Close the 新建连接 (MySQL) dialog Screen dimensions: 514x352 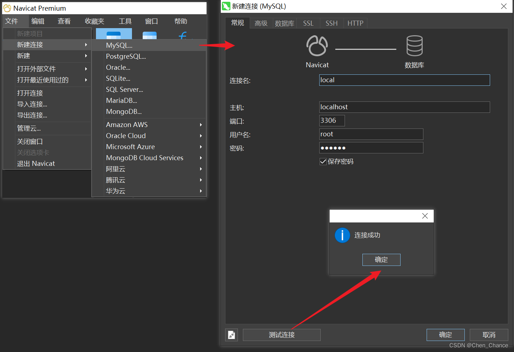[504, 6]
